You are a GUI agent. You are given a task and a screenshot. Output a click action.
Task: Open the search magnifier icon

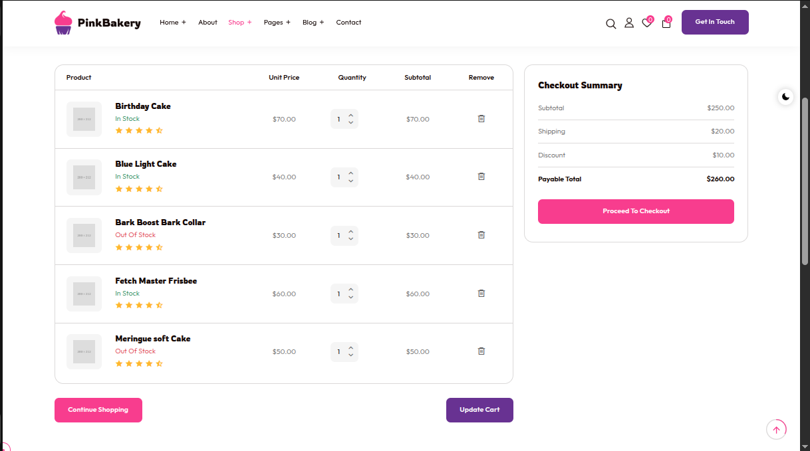click(610, 24)
